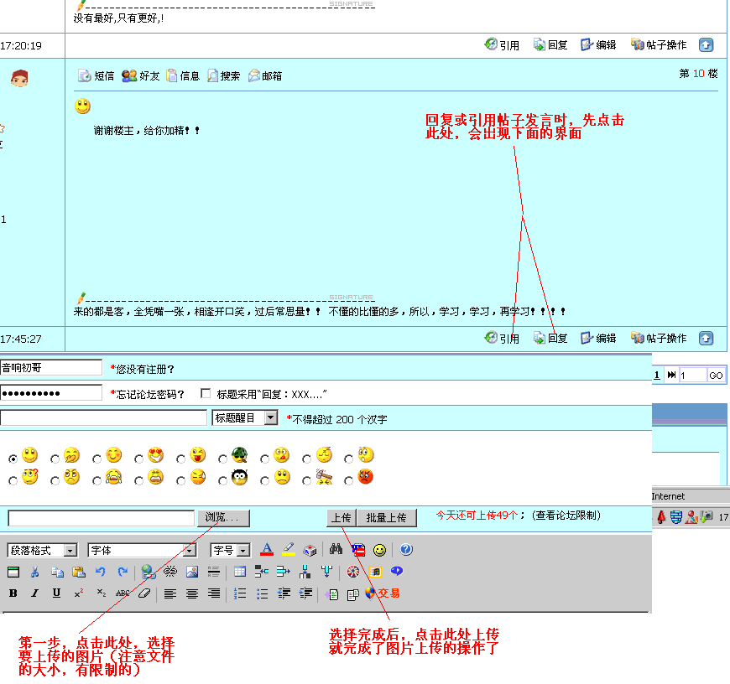
Task: Click the 上传 upload button
Action: coord(342,518)
